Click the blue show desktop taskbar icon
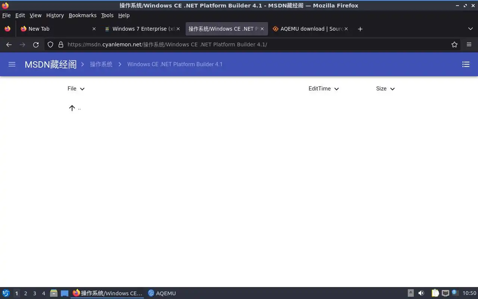Image resolution: width=478 pixels, height=299 pixels. click(x=65, y=293)
